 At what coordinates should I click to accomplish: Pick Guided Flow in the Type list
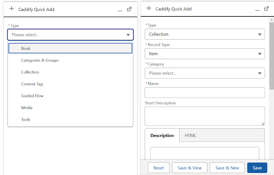32,96
